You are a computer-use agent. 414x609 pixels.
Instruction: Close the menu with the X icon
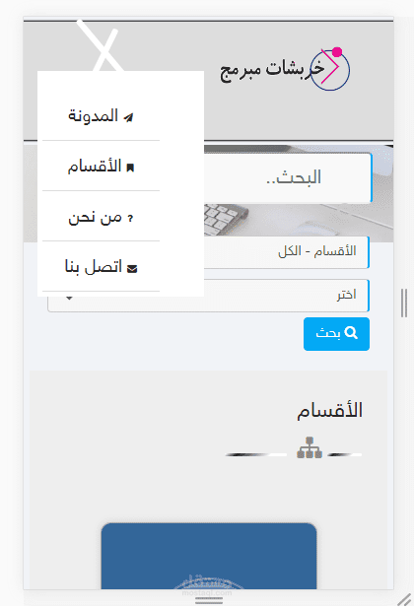tap(102, 46)
